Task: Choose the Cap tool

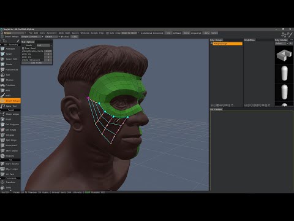Action: click(10, 75)
